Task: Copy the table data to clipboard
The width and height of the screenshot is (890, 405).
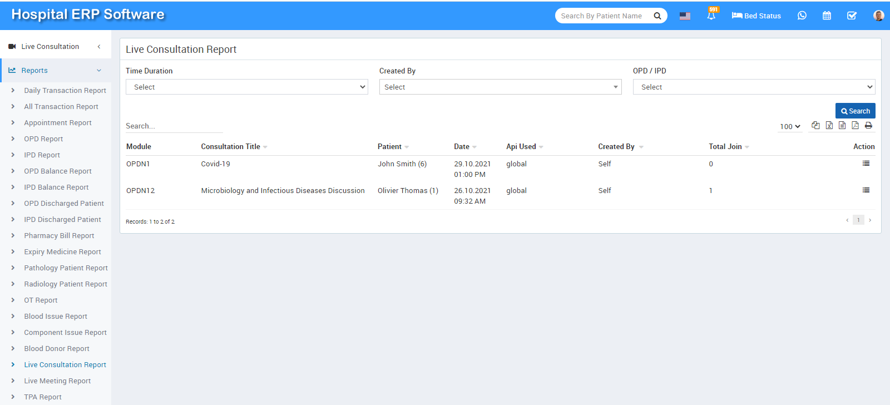Action: click(815, 126)
